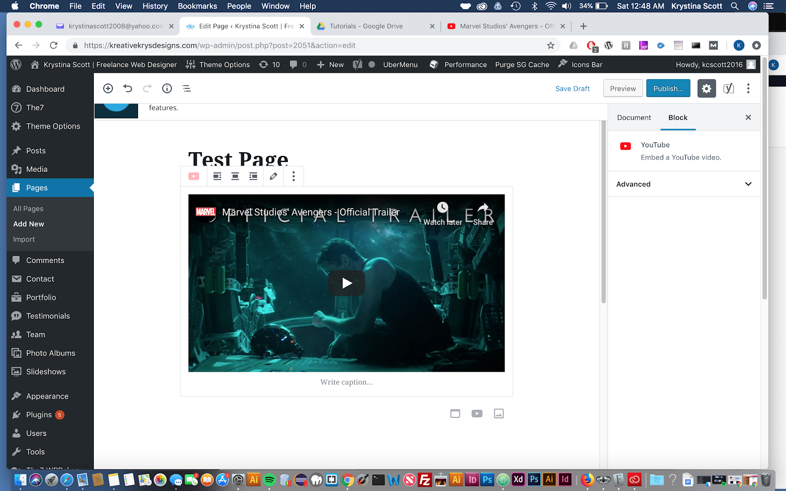Viewport: 786px width, 491px height.
Task: Click the Write caption field
Action: (x=346, y=382)
